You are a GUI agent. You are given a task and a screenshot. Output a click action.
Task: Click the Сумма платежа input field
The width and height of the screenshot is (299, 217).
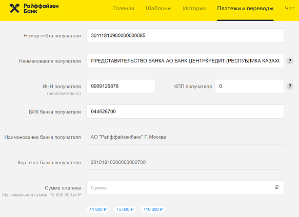click(x=185, y=188)
